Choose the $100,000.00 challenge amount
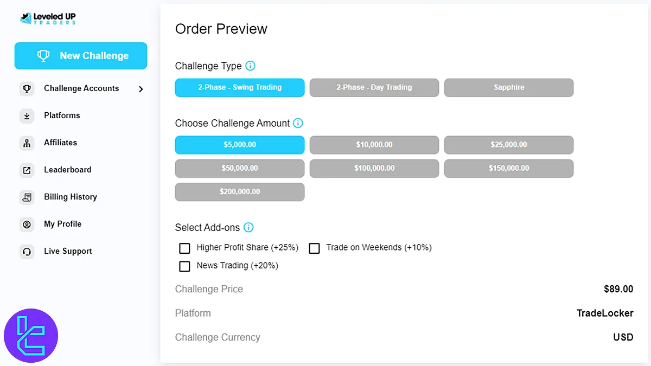This screenshot has height=366, width=651. pyautogui.click(x=374, y=168)
